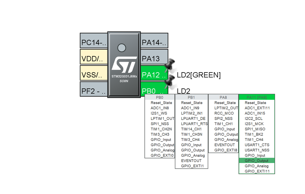Choose RCC_MCO in the PA8 menu
The image size is (305, 194).
pyautogui.click(x=223, y=113)
